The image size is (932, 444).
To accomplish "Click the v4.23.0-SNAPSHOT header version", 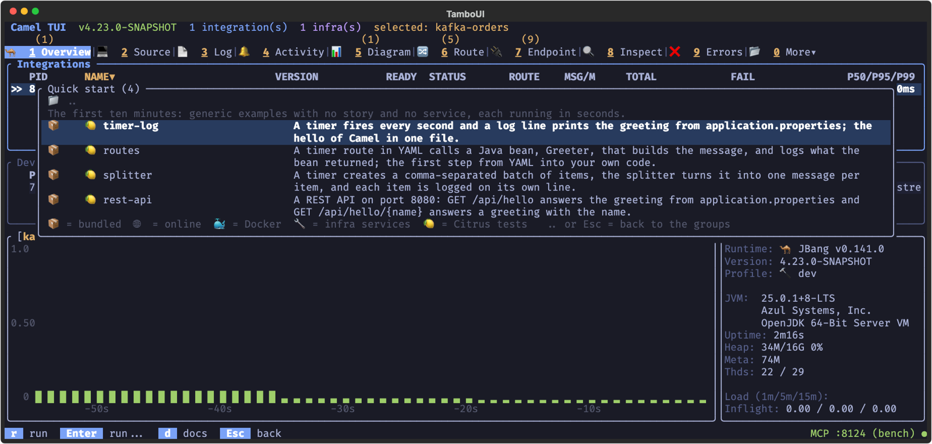I will 128,27.
